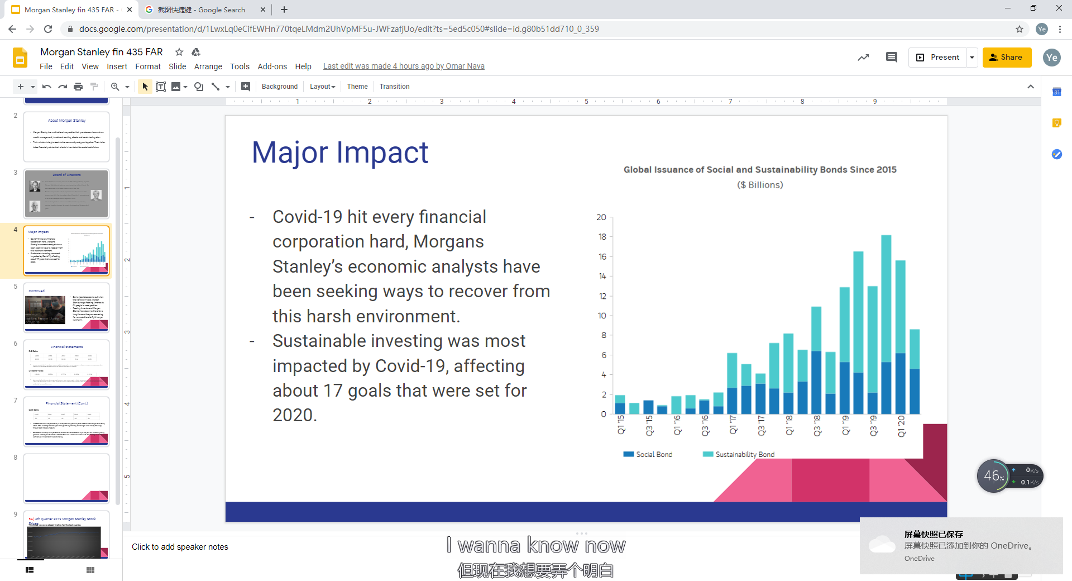
Task: Reload the browser page
Action: pos(48,29)
